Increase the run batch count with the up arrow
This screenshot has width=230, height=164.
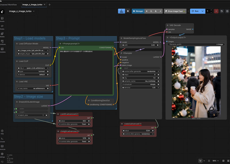(211, 10)
